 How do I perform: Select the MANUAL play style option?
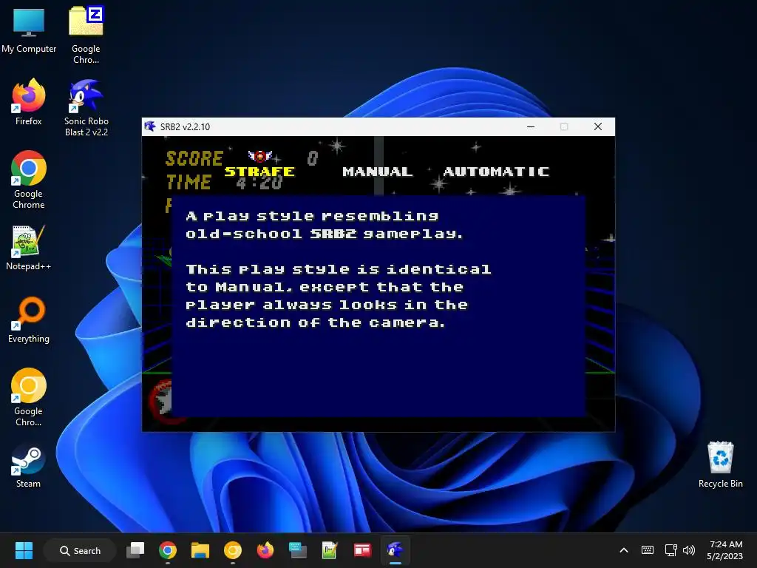click(x=378, y=172)
